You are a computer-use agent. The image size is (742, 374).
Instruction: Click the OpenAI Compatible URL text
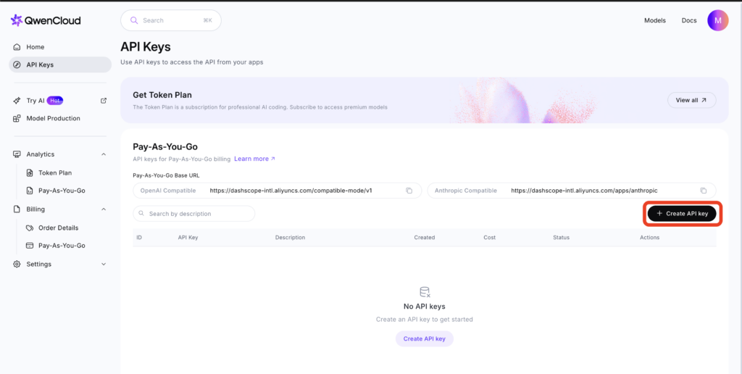tap(291, 191)
